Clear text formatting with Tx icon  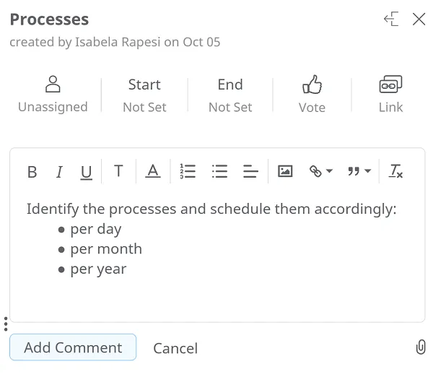tap(395, 171)
